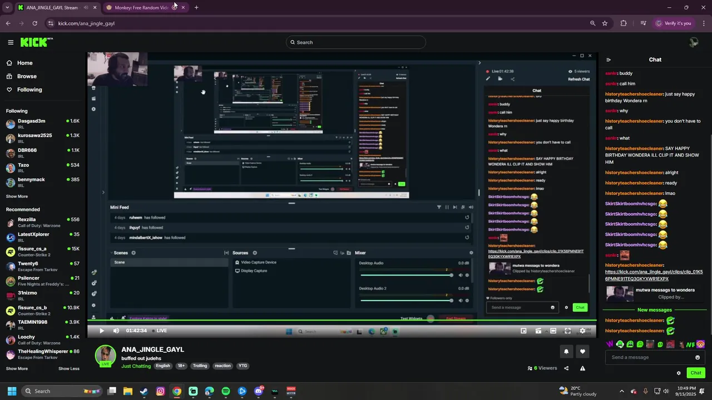Insert the purple W emote

[610, 344]
